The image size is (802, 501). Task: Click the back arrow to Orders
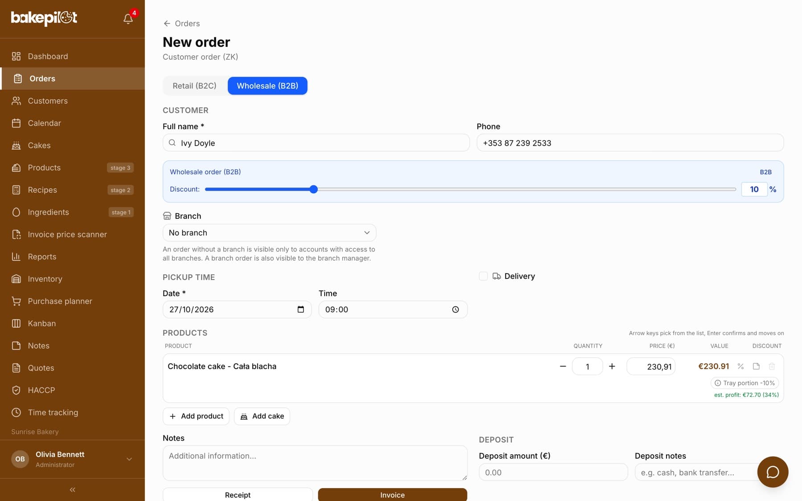pos(167,24)
